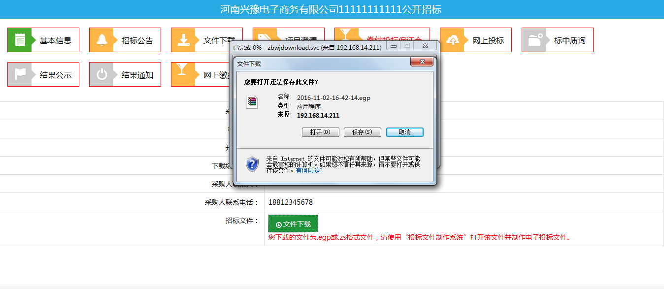Click the funnel icon for 网上缴费

coord(182,72)
